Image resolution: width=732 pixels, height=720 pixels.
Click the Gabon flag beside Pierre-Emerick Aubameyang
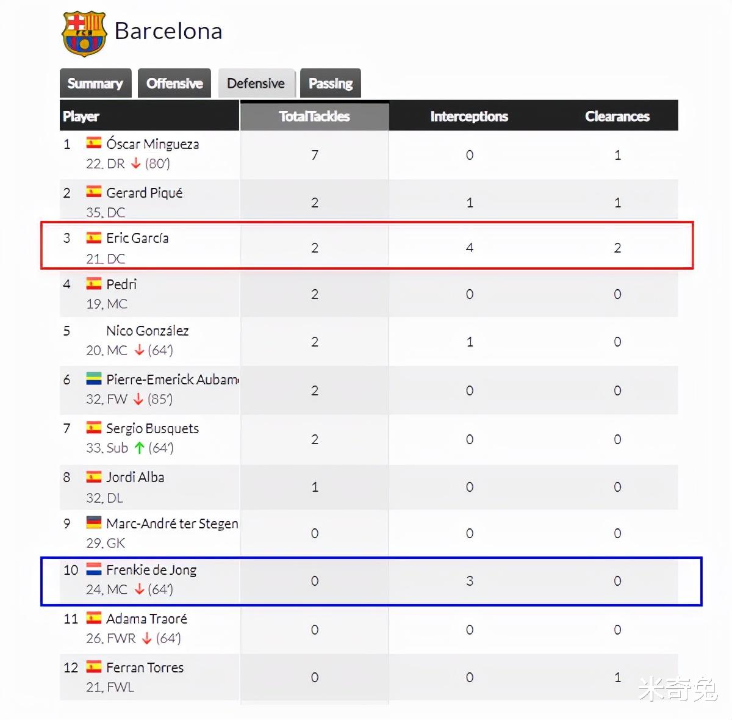[94, 379]
